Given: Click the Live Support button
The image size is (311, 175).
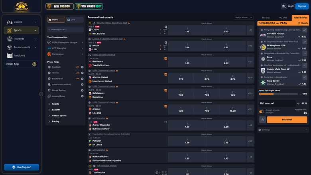Looking at the screenshot, I should (x=22, y=167).
